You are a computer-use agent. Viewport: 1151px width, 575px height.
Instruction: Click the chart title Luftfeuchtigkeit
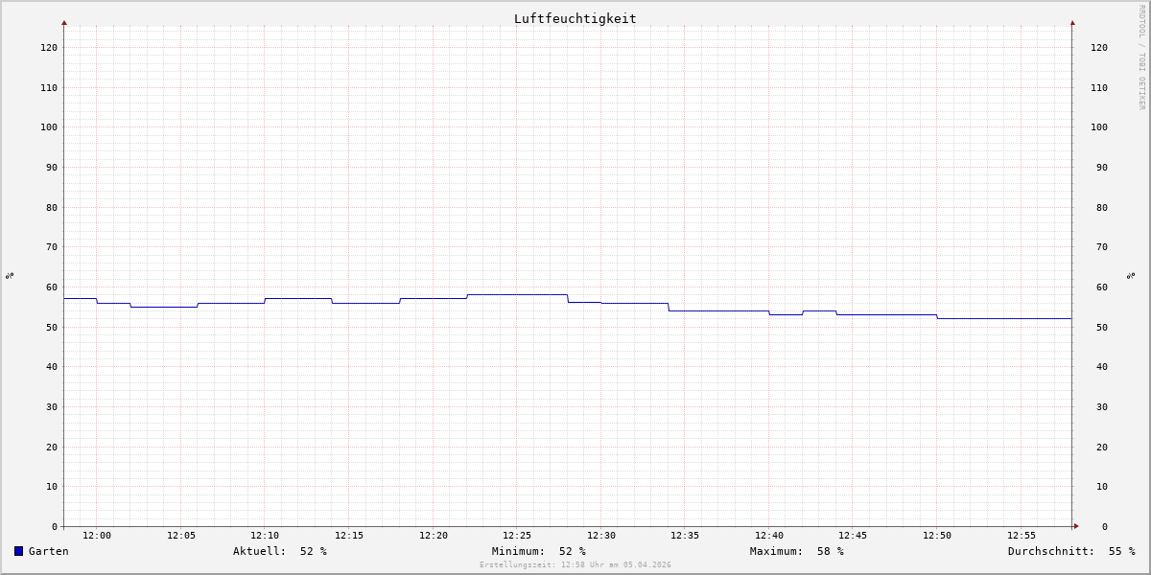coord(575,18)
